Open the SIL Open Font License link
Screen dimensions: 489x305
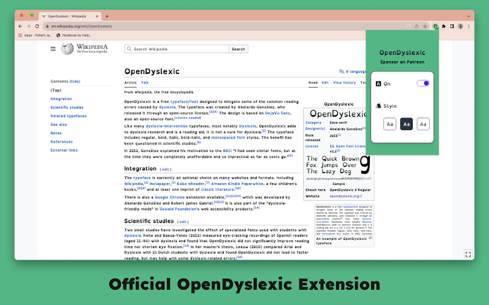tap(347, 146)
